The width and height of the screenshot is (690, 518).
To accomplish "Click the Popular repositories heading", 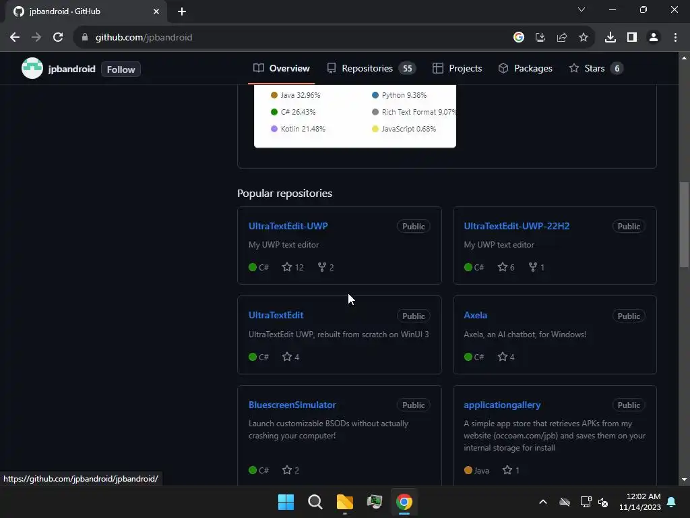I will [285, 194].
